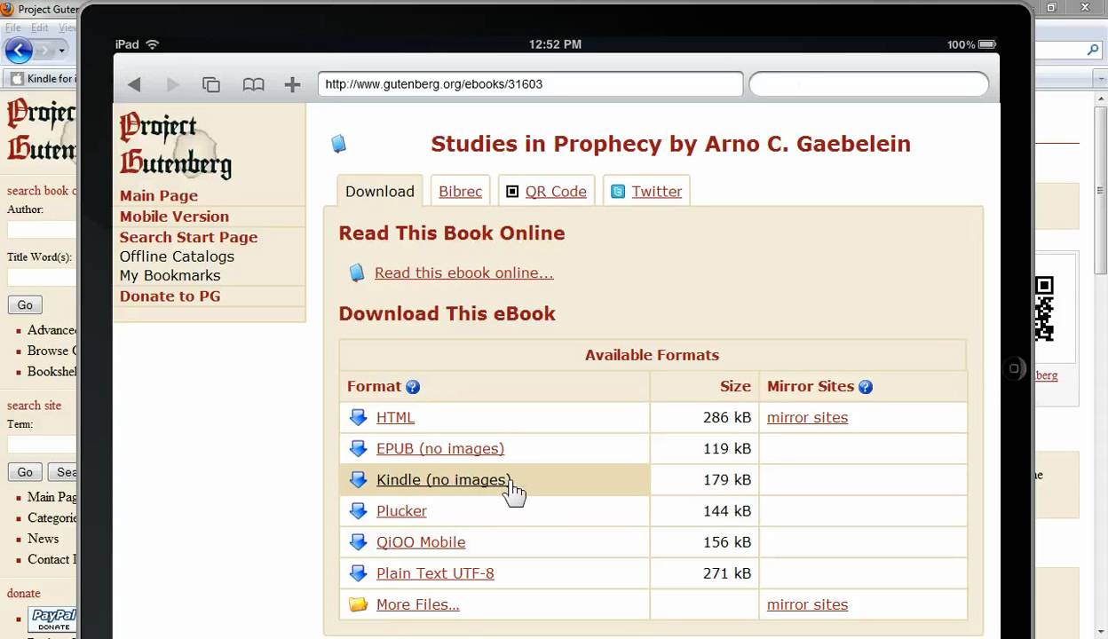Click the help icon next to Mirror Sites

pyautogui.click(x=866, y=387)
